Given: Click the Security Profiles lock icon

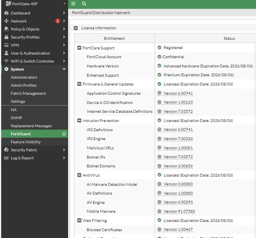Looking at the screenshot, I should pos(6,37).
